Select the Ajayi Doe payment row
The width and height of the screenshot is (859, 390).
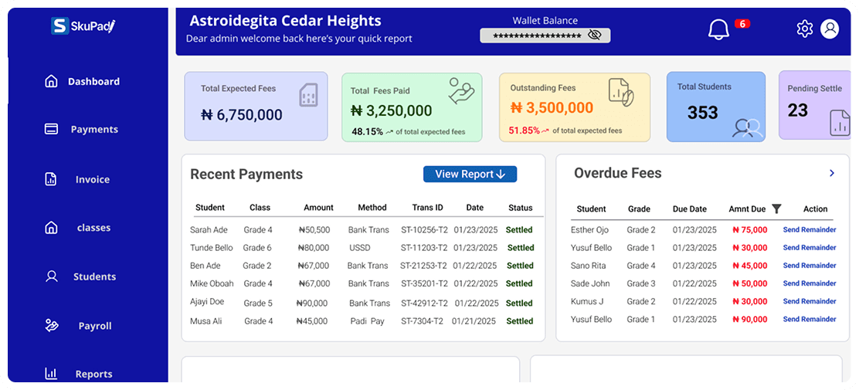pos(362,303)
